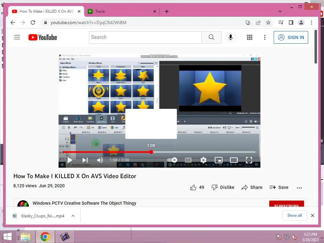Open the Chrome profile avatar
This screenshot has width=324, height=243.
[301, 22]
